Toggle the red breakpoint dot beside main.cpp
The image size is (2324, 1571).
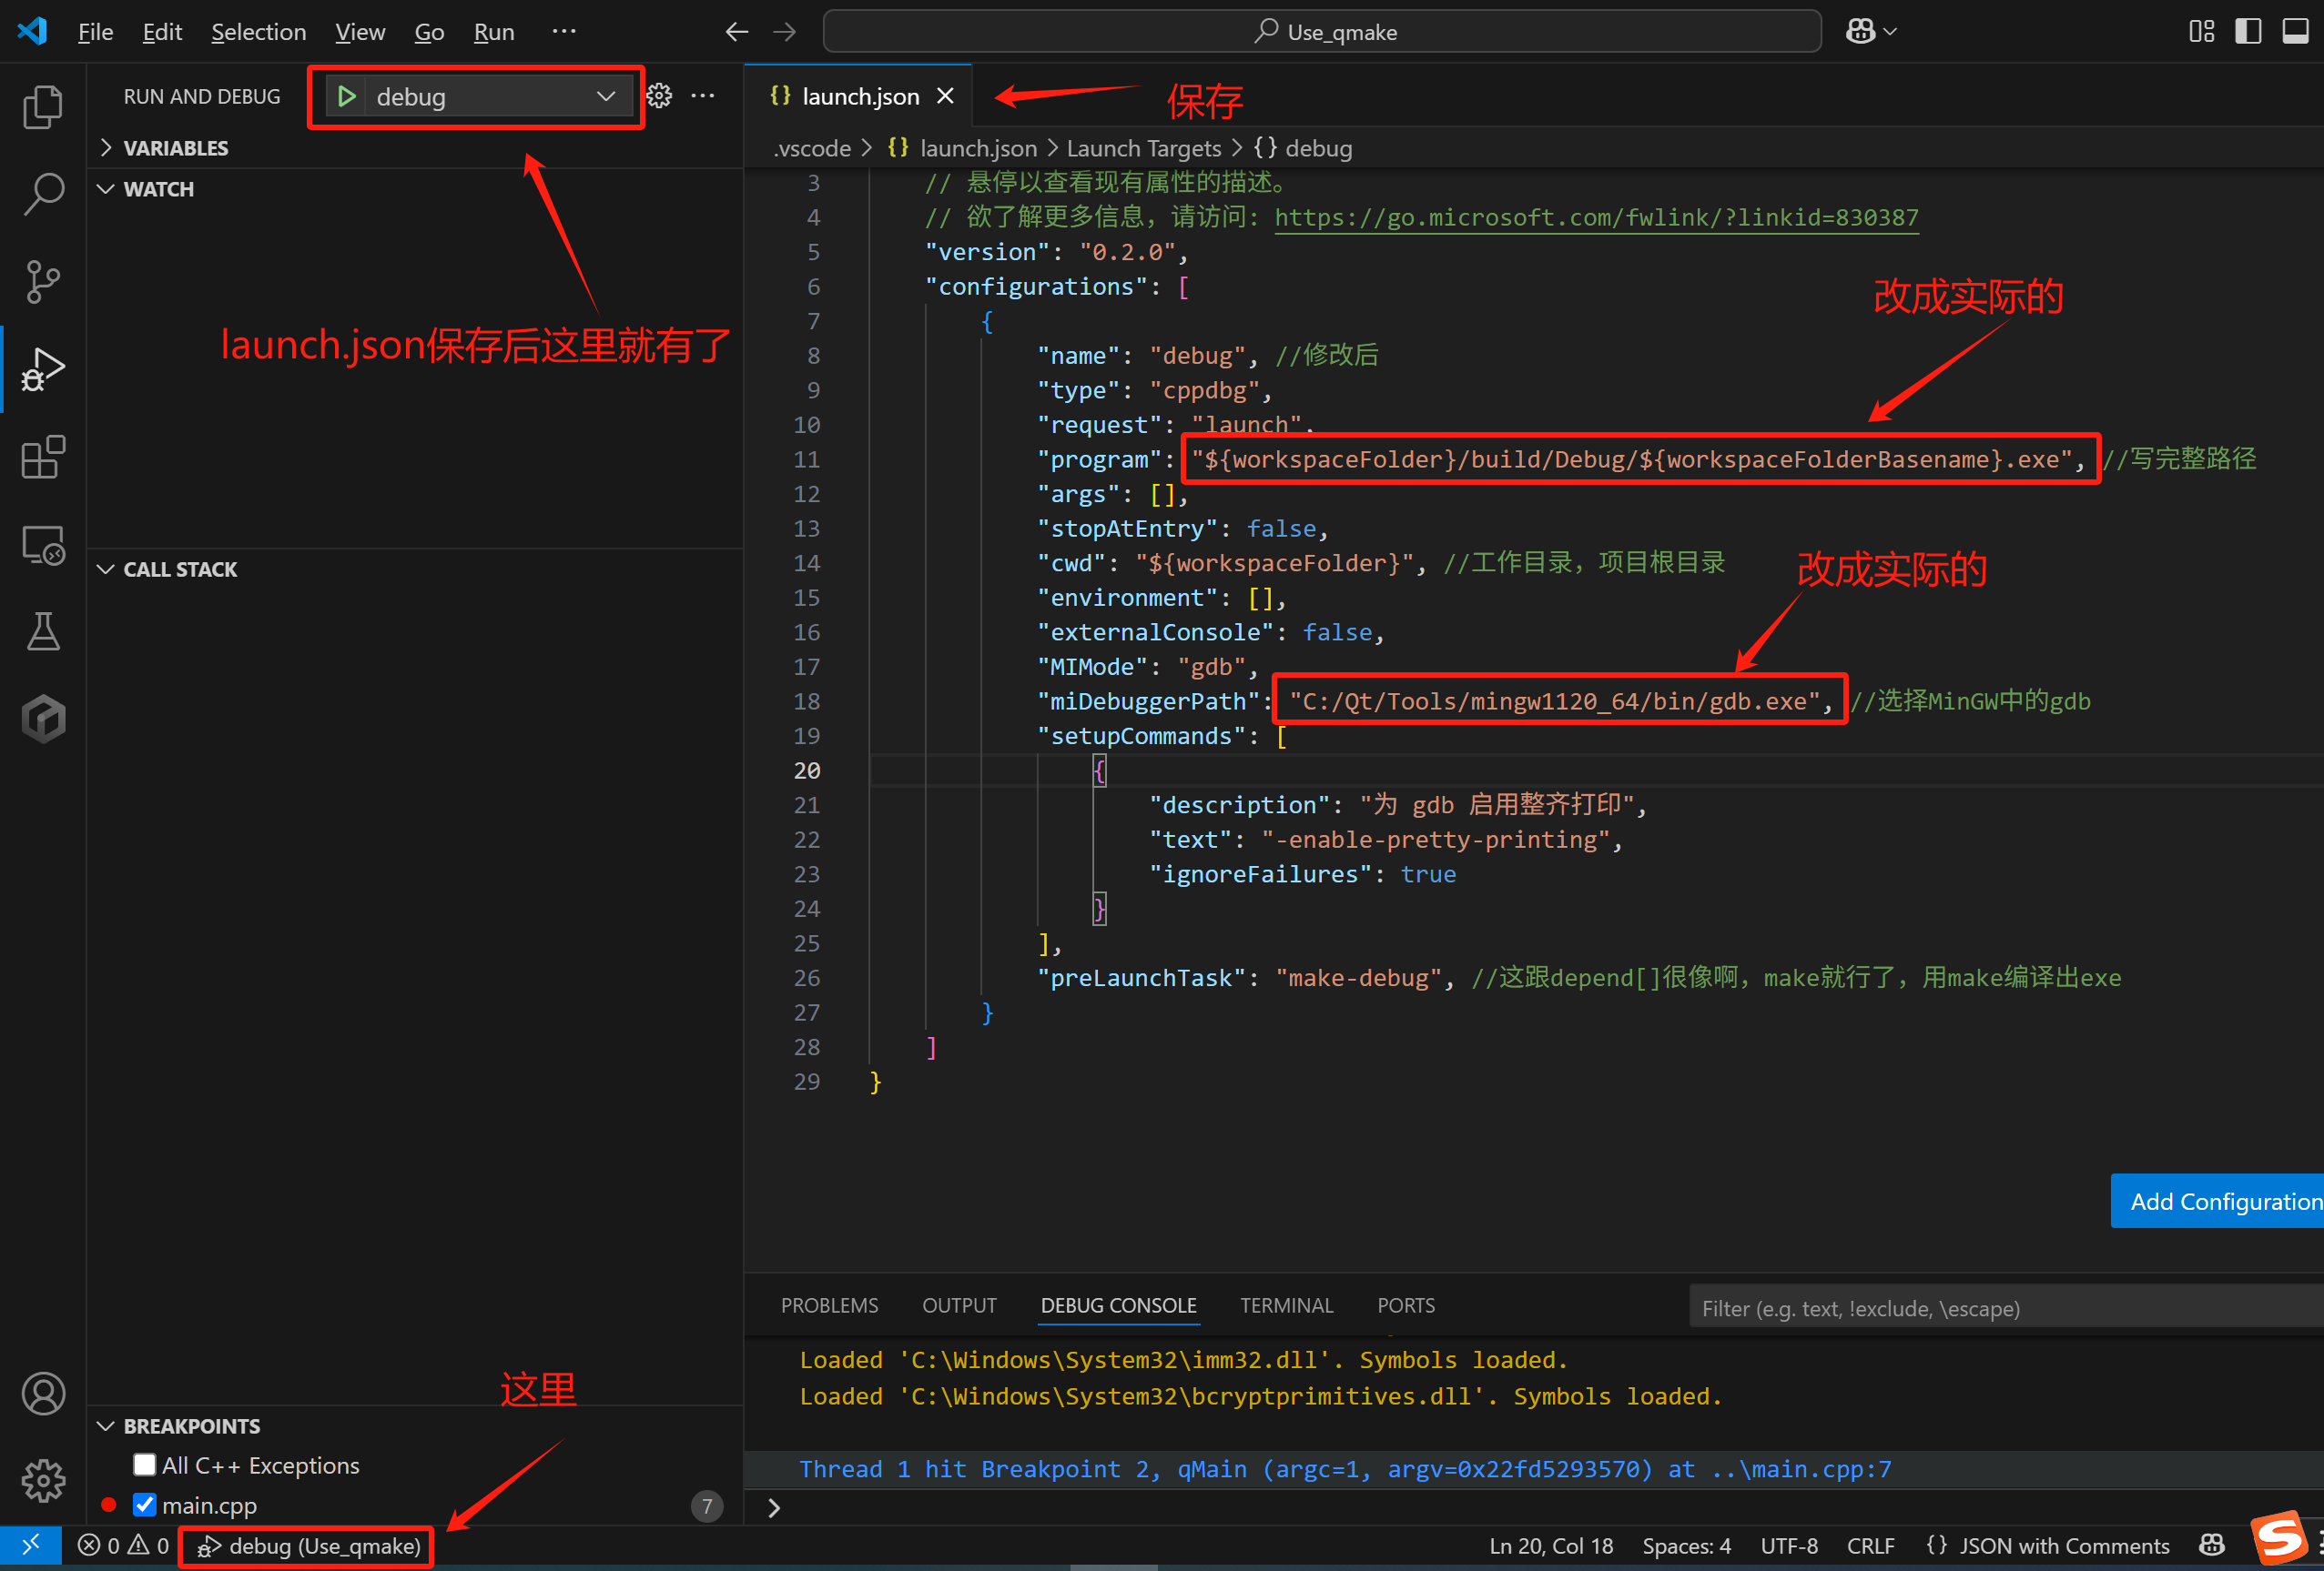point(109,1504)
